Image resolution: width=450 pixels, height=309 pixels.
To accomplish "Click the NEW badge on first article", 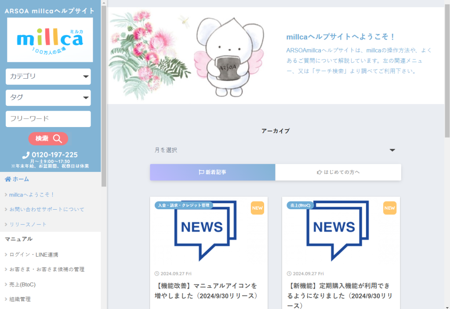I will [x=257, y=208].
